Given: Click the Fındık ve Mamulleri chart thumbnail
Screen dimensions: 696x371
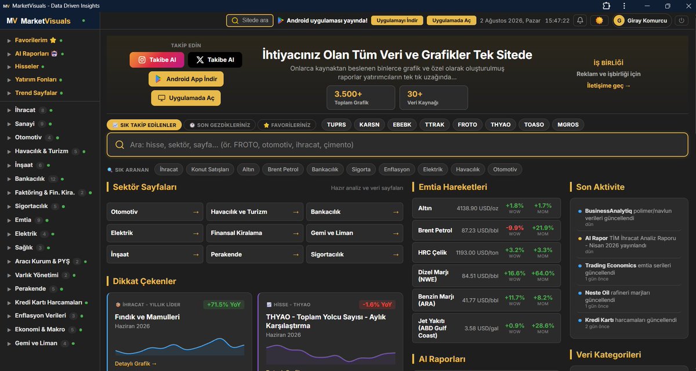Looking at the screenshot, I should point(179,346).
